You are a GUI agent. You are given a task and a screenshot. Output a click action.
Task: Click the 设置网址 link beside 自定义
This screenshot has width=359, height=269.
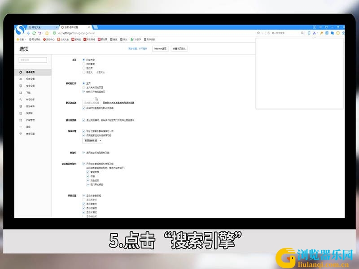click(x=101, y=72)
